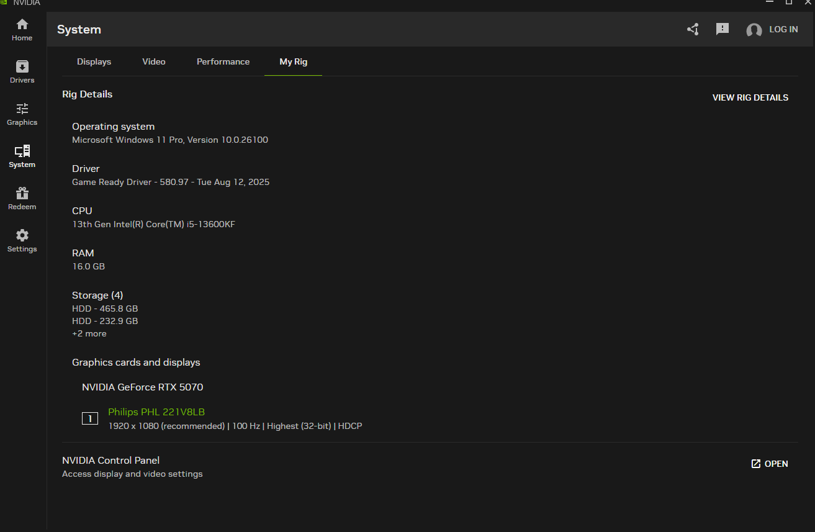This screenshot has width=815, height=532.
Task: Go to the Home section in sidebar
Action: (x=22, y=29)
